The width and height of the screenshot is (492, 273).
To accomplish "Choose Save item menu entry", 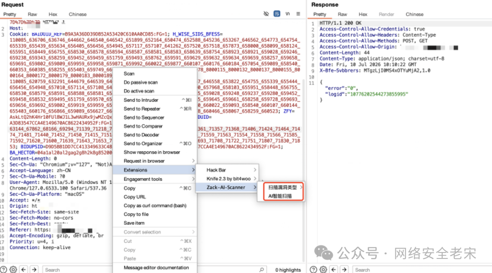I will (x=155, y=223).
